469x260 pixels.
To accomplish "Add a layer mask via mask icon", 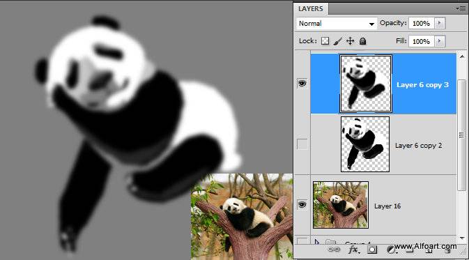I will click(x=372, y=250).
